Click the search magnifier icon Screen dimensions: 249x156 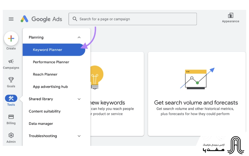[x=75, y=19]
